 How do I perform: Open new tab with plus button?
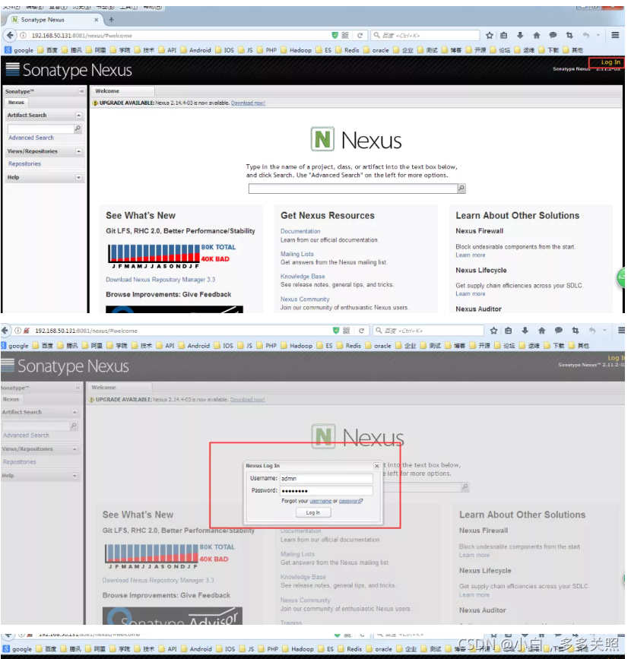[x=112, y=19]
